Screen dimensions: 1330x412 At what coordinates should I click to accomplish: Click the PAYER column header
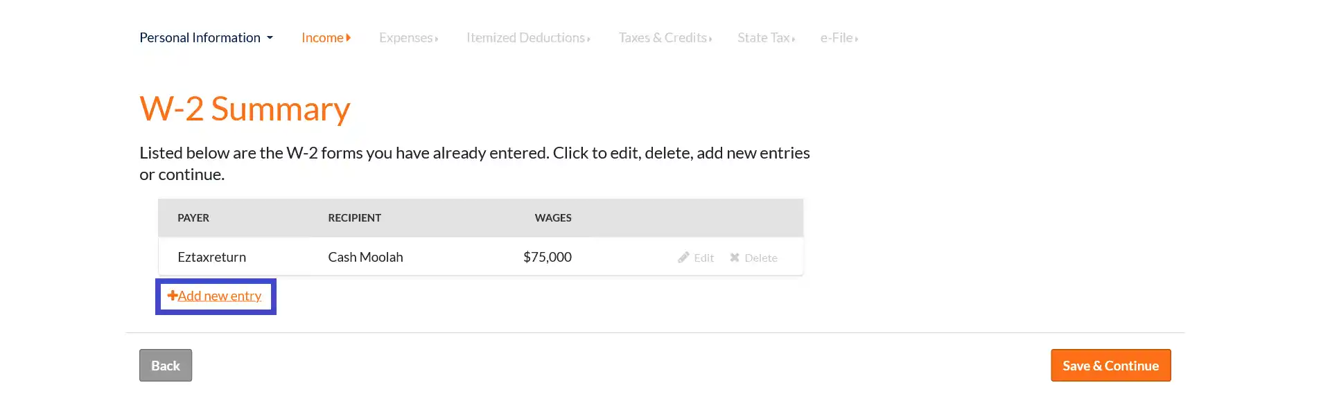tap(193, 218)
